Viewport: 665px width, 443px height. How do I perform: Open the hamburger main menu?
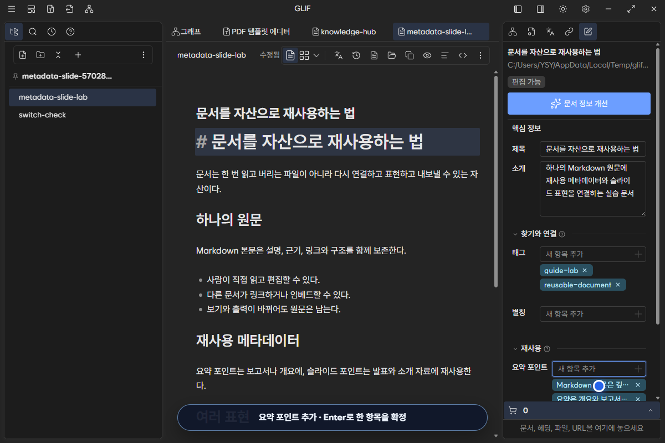click(12, 9)
